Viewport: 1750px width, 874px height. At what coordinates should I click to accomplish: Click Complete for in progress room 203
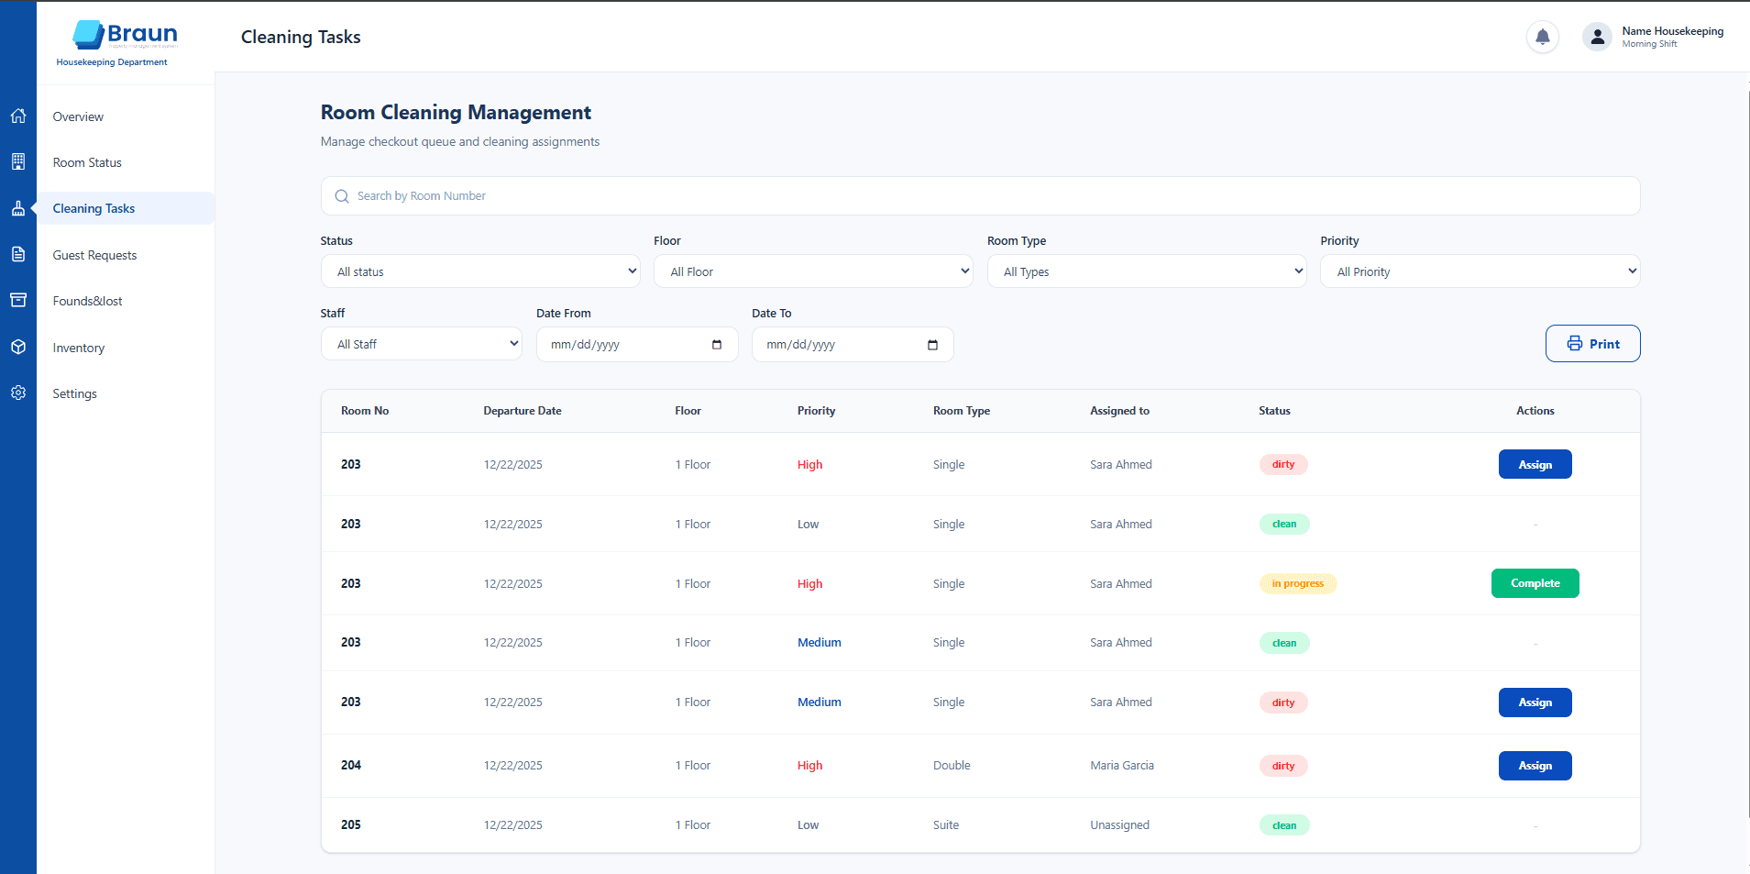pos(1535,583)
